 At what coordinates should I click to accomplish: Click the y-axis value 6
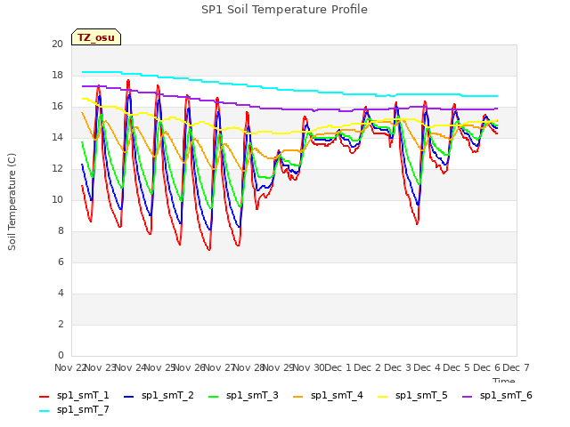point(61,262)
